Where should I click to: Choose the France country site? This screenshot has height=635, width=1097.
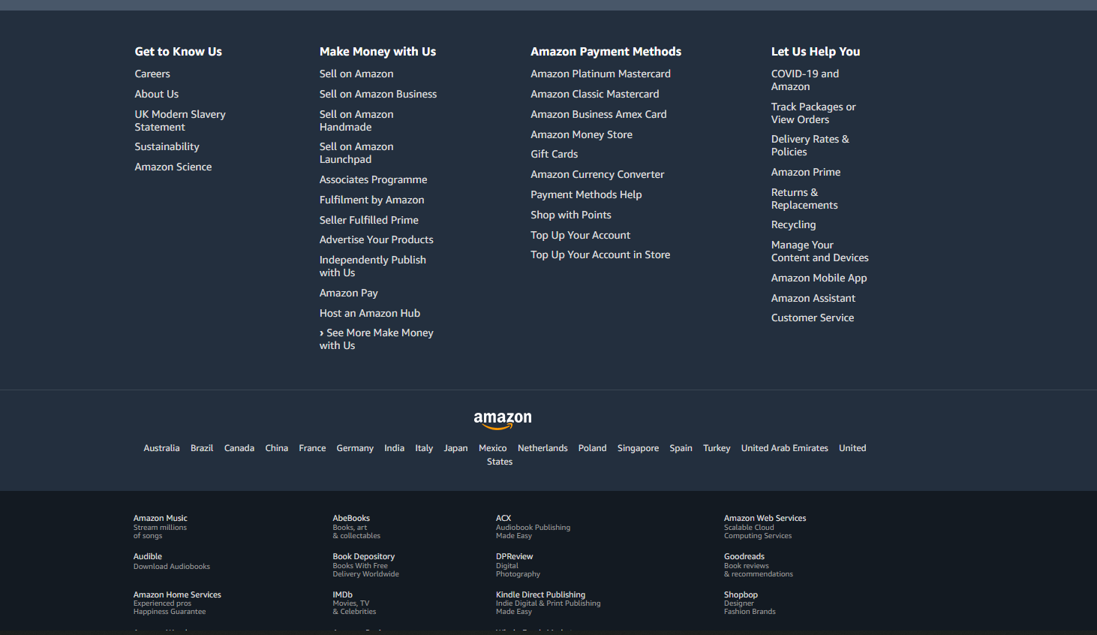[312, 448]
